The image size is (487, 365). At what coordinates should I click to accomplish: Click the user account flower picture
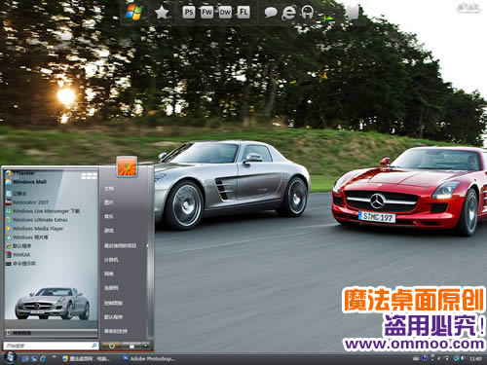coord(127,166)
